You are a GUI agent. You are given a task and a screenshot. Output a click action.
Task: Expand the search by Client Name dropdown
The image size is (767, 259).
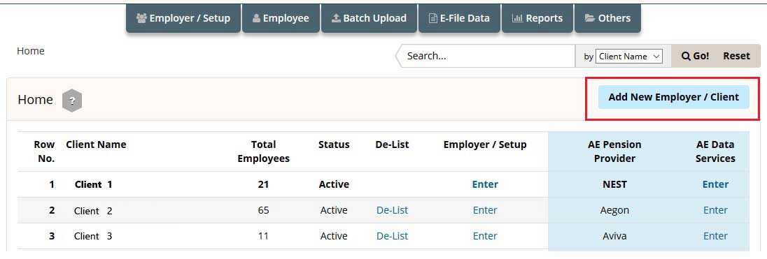click(x=629, y=57)
